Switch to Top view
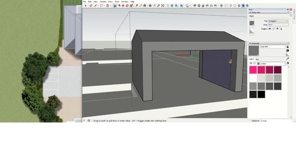Image resolution: width=296 pixels, height=166 pixels. [x=199, y=6]
